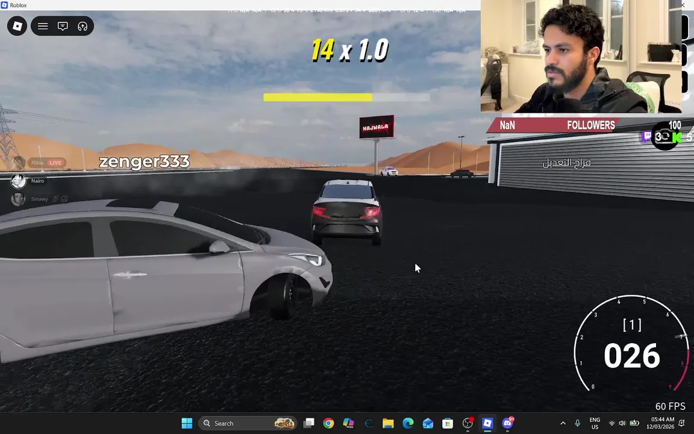Open Microsoft Store from the taskbar
Image resolution: width=694 pixels, height=434 pixels.
click(448, 423)
